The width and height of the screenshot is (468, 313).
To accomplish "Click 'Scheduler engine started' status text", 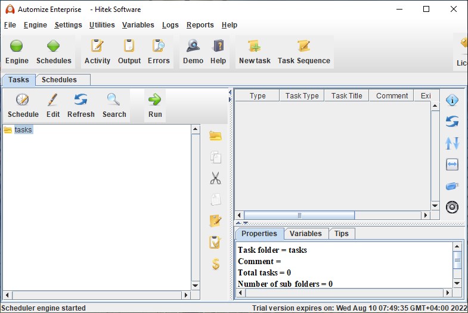I will pyautogui.click(x=44, y=308).
